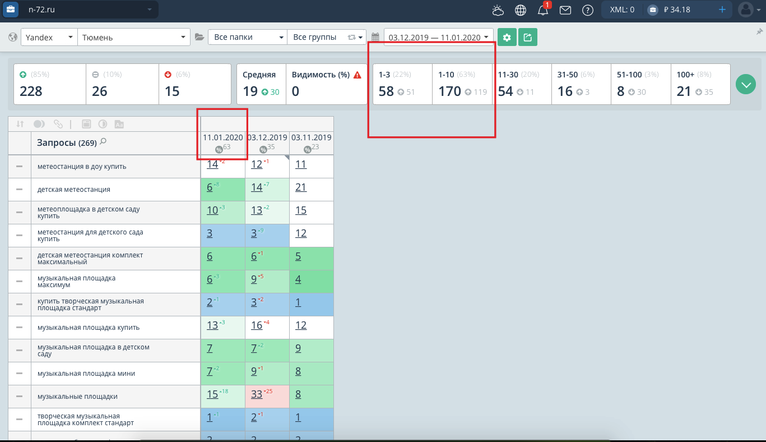Select the 100+ positions filter card
Image resolution: width=766 pixels, height=442 pixels.
pyautogui.click(x=701, y=84)
